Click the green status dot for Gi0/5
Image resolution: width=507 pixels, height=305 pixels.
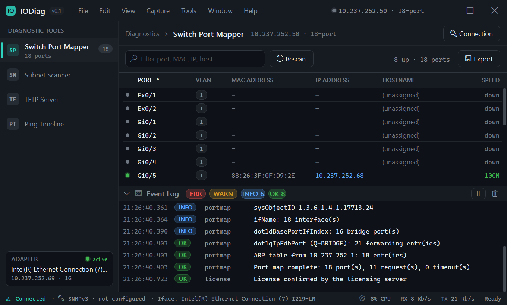(x=127, y=175)
